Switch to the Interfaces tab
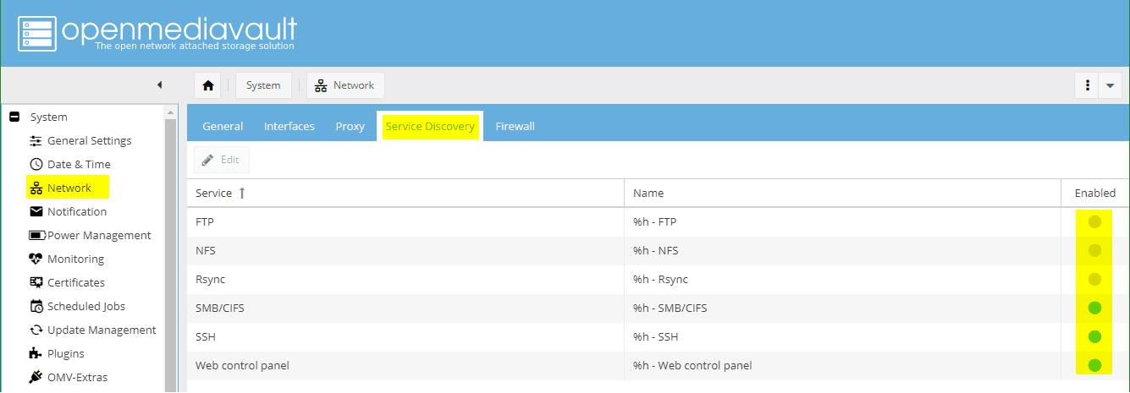 (289, 127)
